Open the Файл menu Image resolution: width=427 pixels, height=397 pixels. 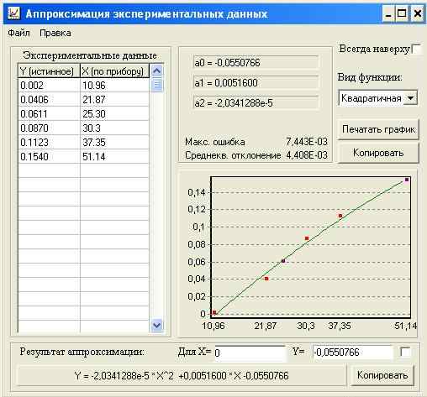click(18, 33)
